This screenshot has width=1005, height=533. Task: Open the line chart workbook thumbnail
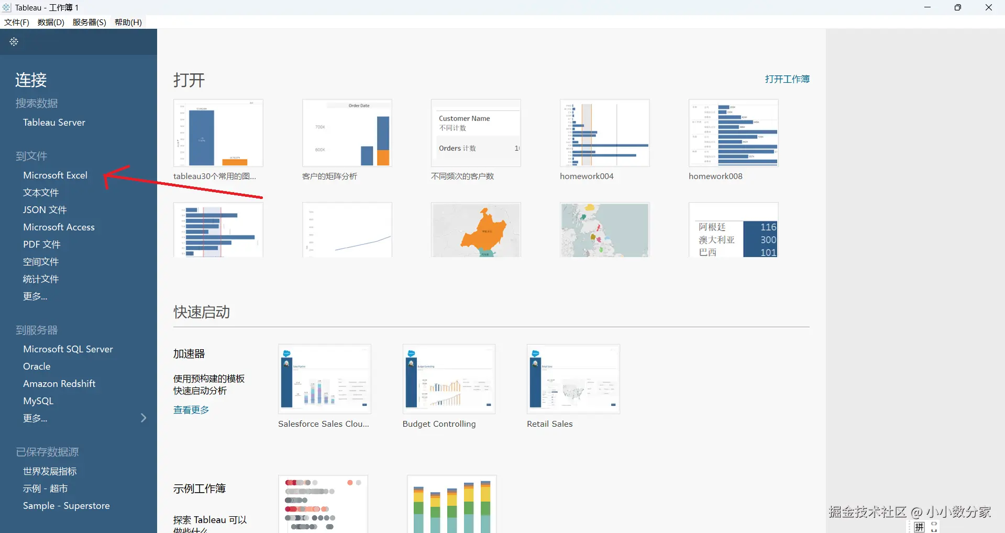pos(347,230)
